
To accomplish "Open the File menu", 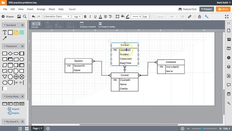I will pos(5,9).
